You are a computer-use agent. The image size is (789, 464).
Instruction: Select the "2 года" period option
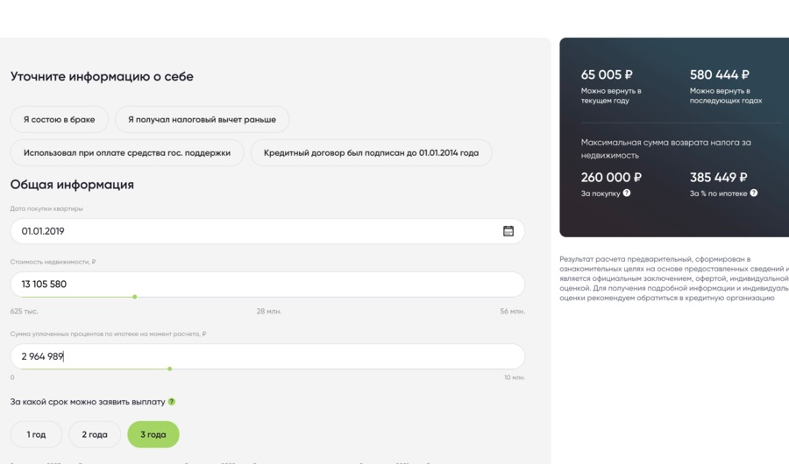[x=95, y=434]
